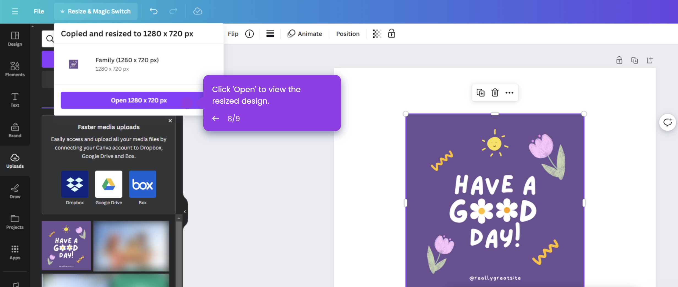Open Resize & Magic Switch
678x287 pixels.
(96, 11)
